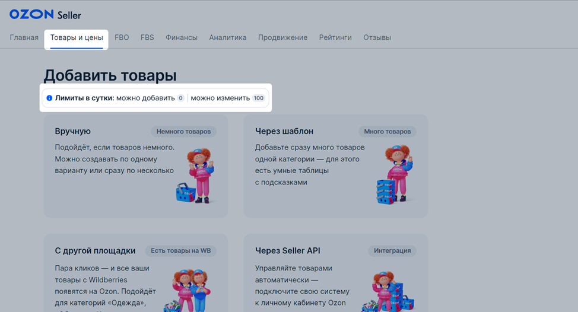Choose the Вручную add method card
The width and height of the screenshot is (578, 312).
click(136, 165)
